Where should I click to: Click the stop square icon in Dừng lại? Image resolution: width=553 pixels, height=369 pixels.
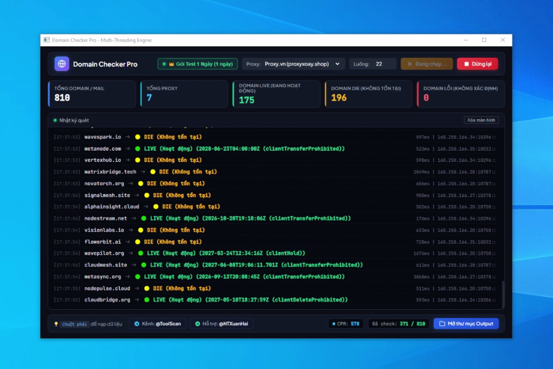[466, 64]
